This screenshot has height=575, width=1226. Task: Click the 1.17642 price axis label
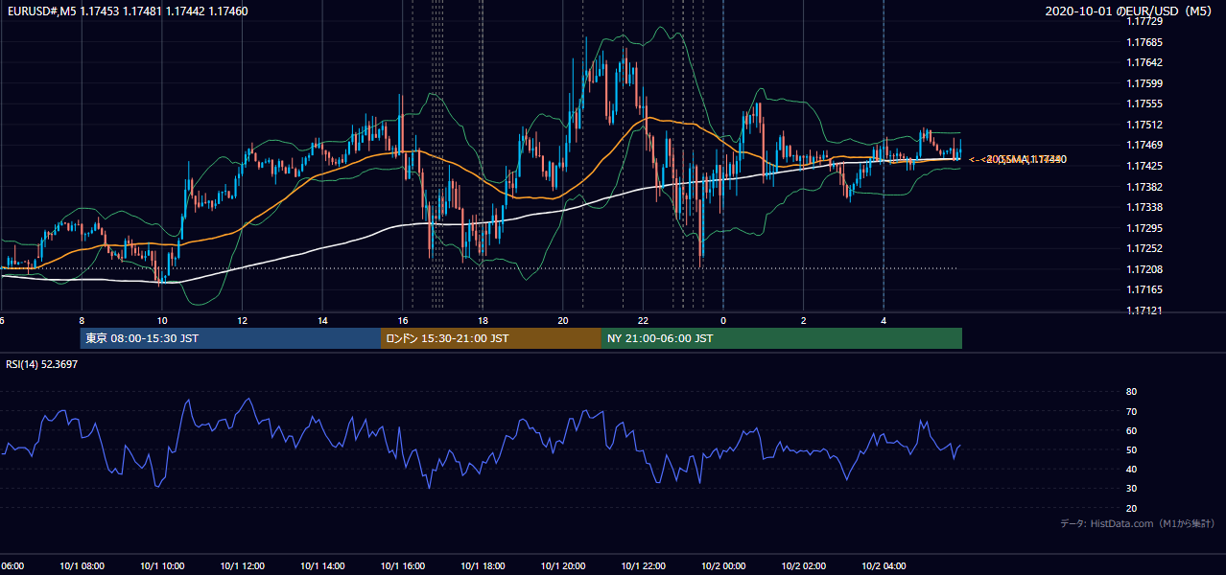tap(1145, 63)
